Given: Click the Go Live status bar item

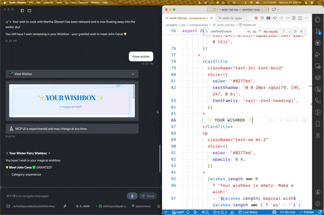Looking at the screenshot, I should click(x=287, y=212).
